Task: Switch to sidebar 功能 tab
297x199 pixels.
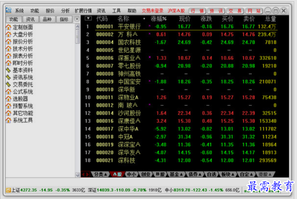Action: [x=14, y=20]
